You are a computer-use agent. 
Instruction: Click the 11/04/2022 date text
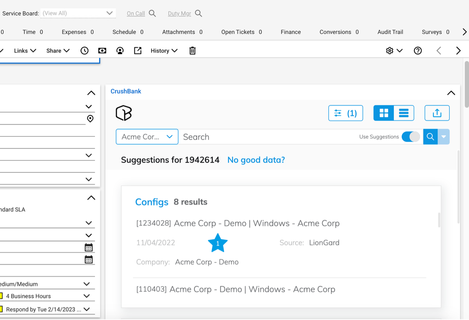click(156, 243)
